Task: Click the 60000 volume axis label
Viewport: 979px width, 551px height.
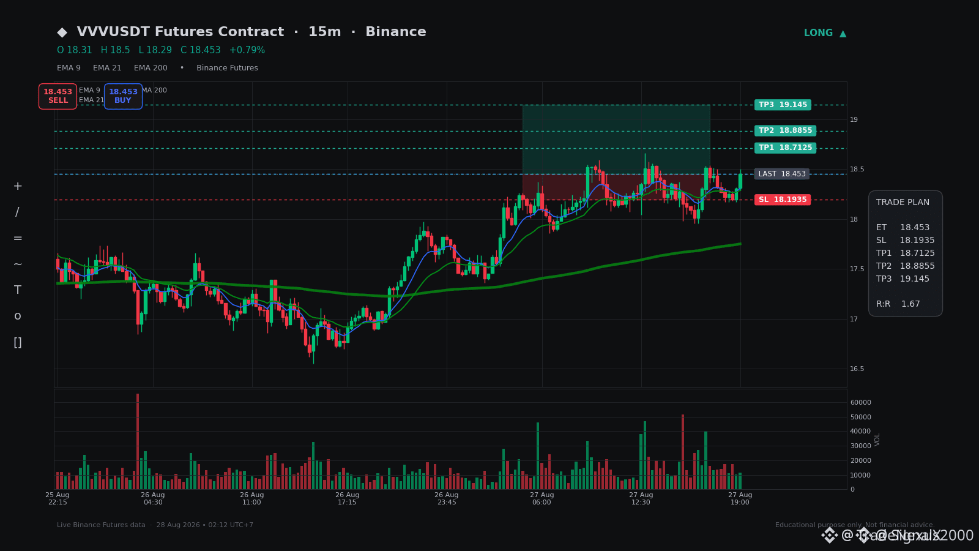Action: click(x=860, y=403)
